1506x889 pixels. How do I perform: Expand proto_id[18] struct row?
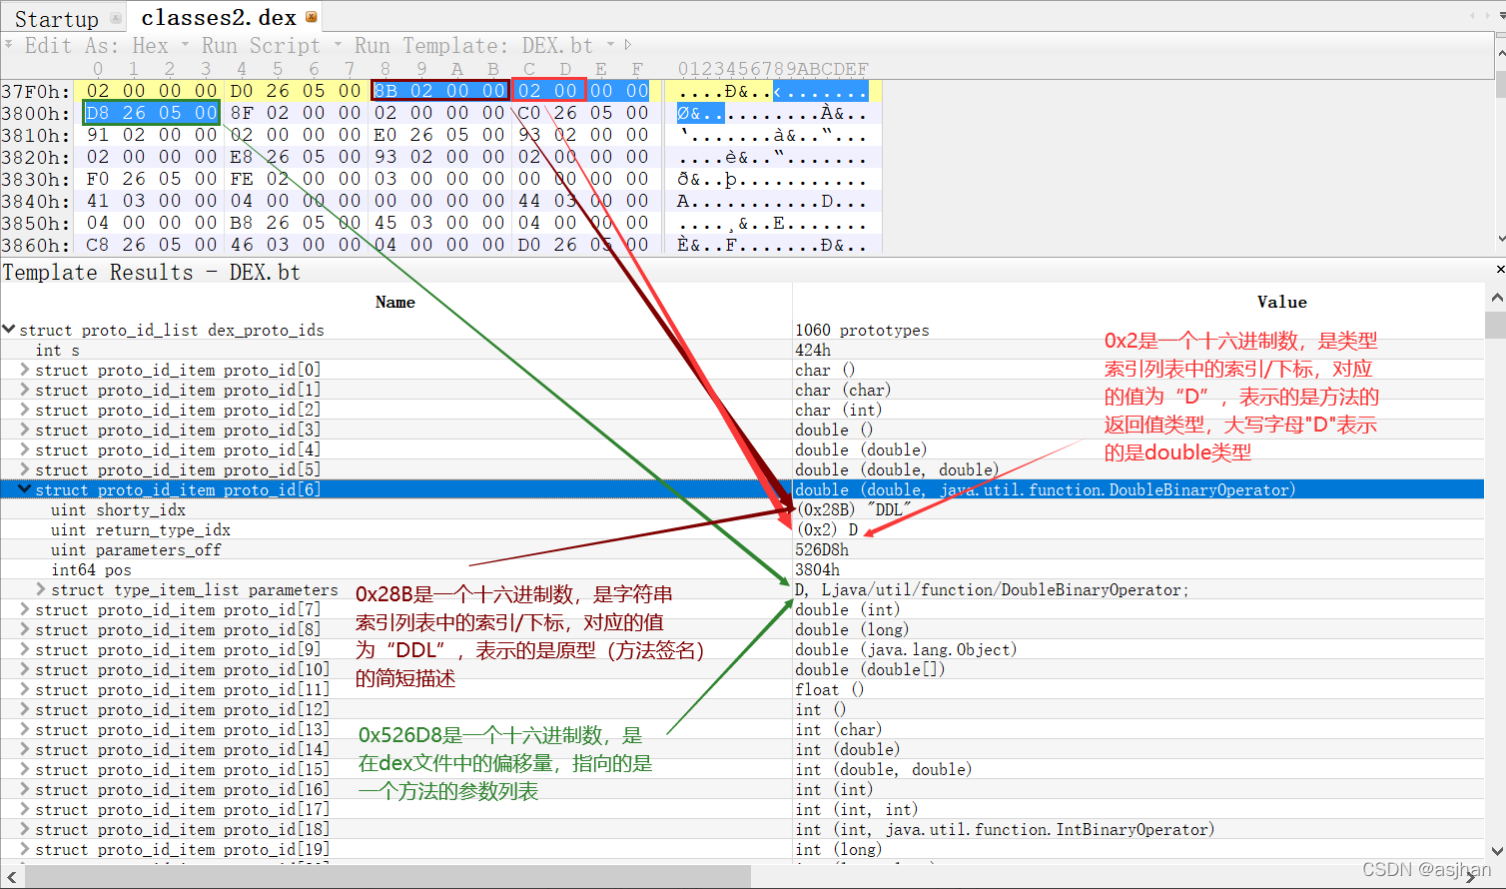pos(25,828)
